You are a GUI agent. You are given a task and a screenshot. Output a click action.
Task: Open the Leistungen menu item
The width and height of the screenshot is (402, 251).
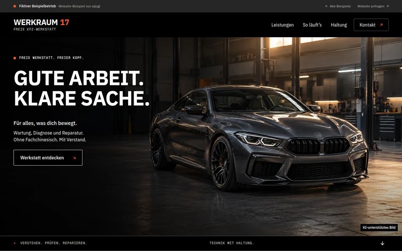[283, 25]
